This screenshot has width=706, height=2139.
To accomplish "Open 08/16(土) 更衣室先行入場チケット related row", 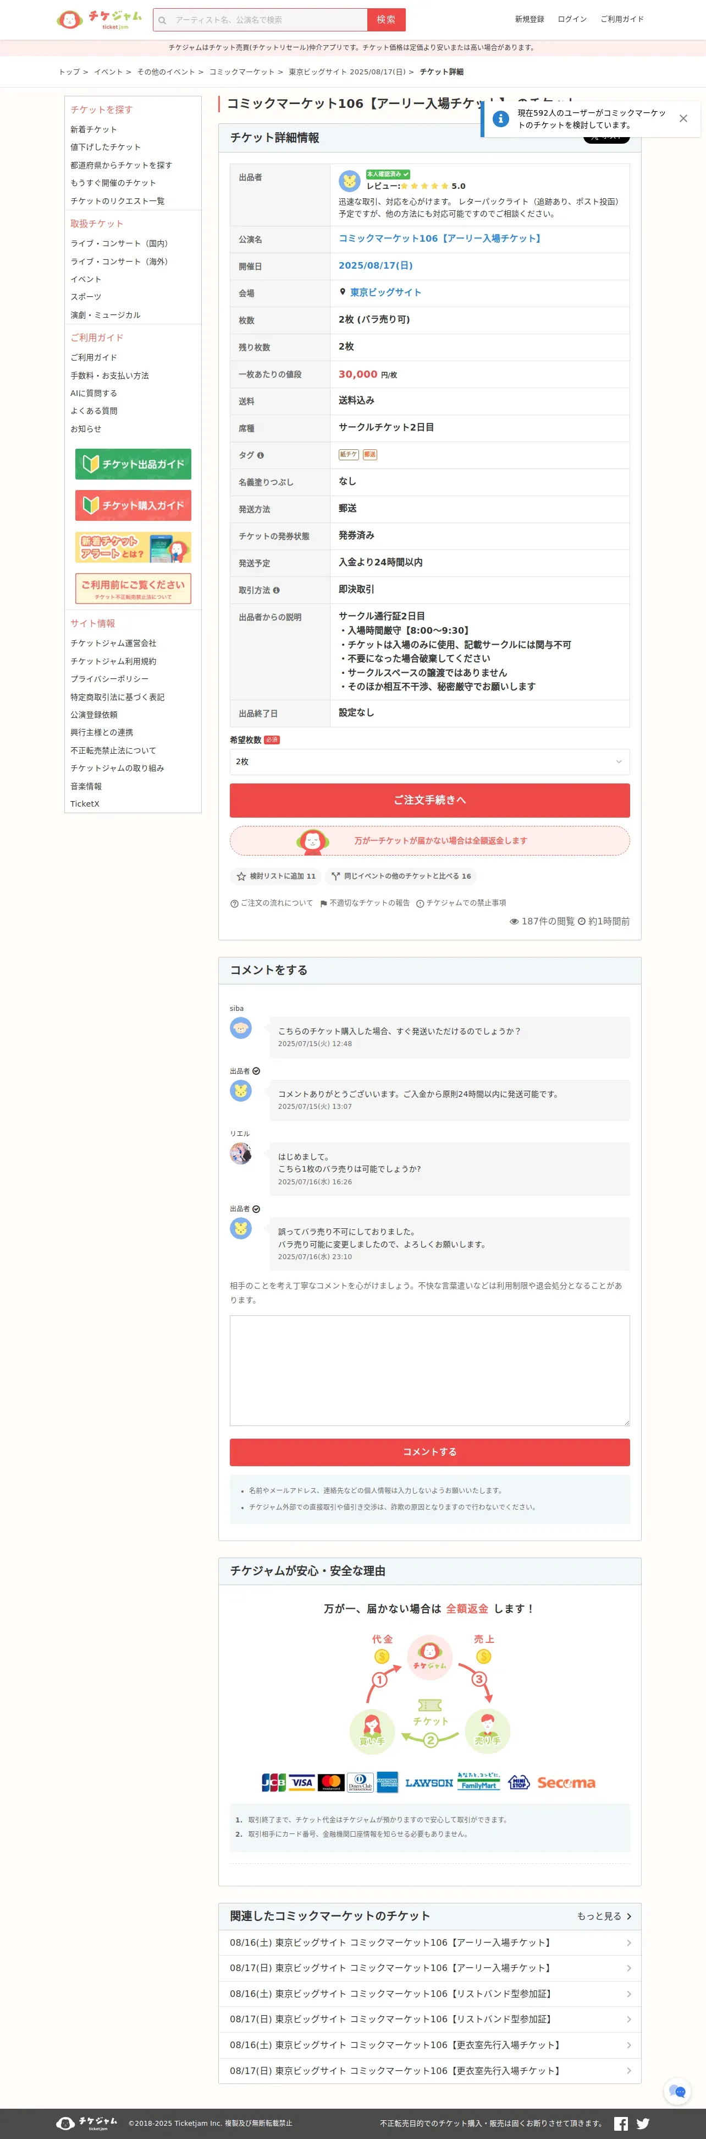I will tap(429, 2044).
